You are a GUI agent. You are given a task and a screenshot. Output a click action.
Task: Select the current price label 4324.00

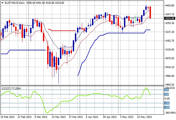170,18
